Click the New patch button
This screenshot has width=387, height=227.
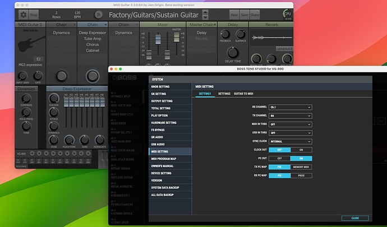click(x=234, y=15)
